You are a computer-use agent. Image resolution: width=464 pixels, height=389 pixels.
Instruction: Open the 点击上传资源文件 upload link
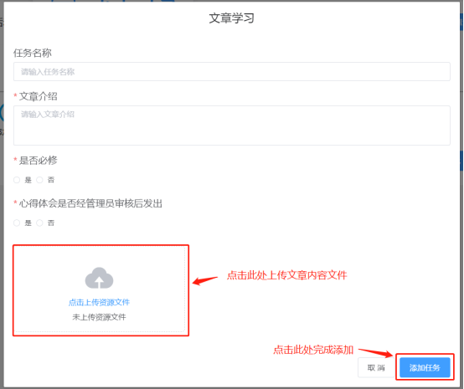99,302
